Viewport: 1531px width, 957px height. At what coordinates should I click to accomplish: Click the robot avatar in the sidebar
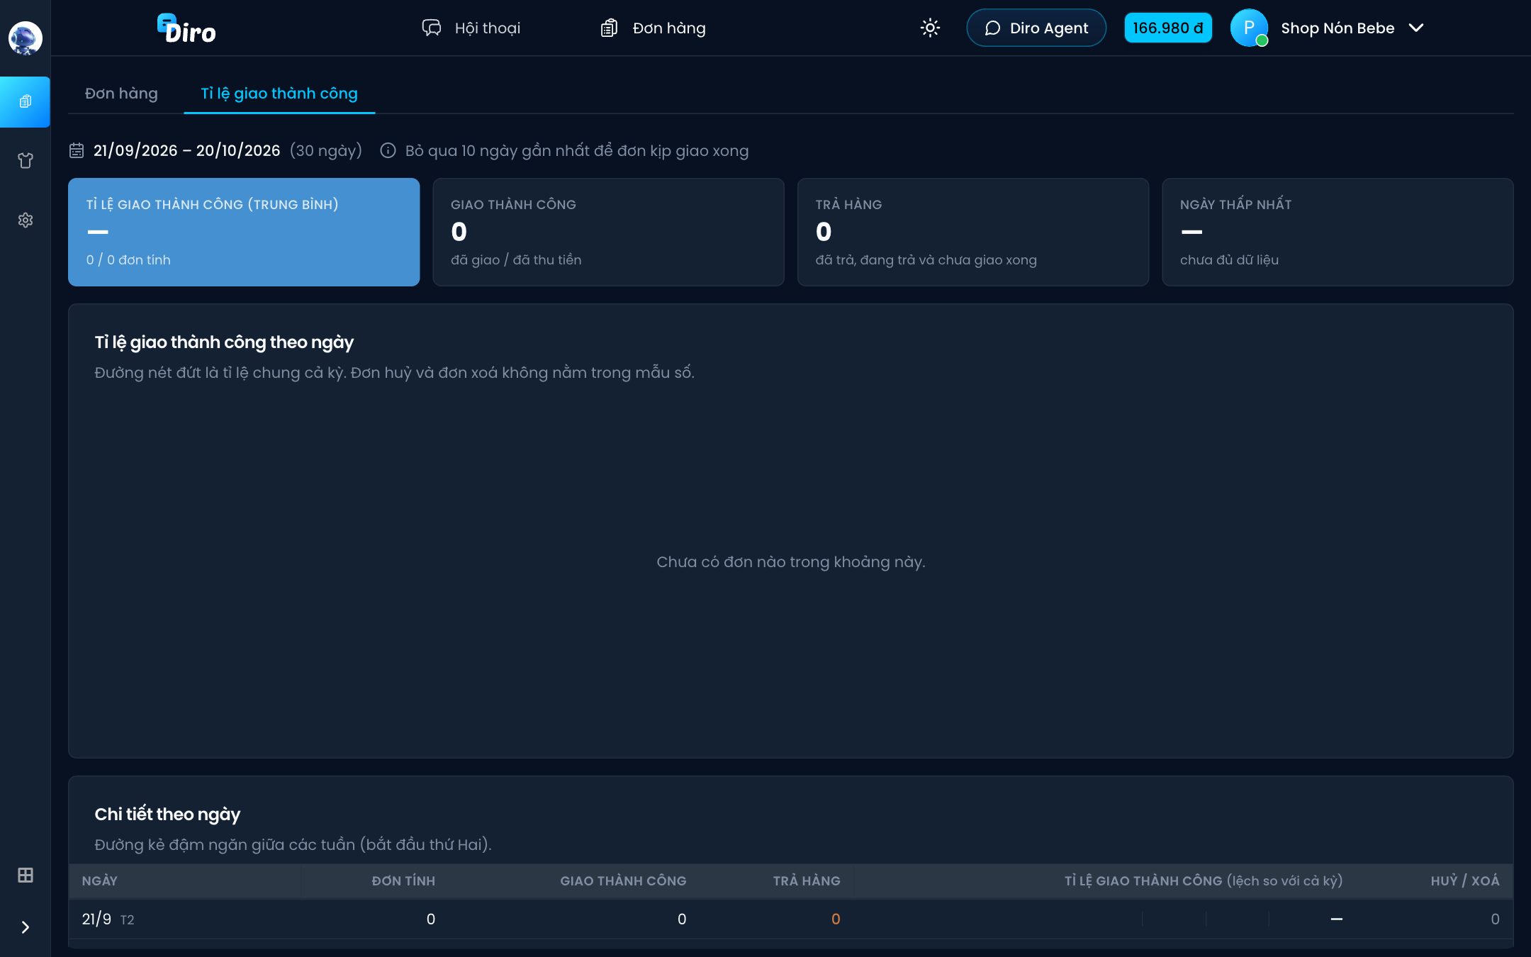click(x=25, y=38)
